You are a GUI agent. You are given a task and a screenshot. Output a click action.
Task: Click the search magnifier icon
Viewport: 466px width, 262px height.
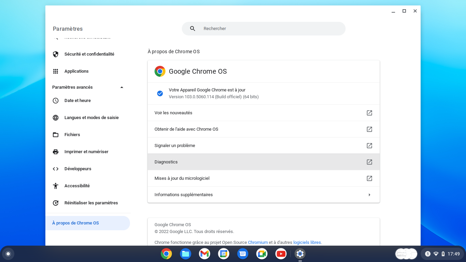193,29
